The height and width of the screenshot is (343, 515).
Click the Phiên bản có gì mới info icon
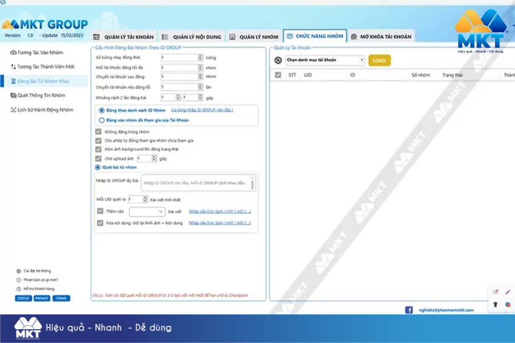click(18, 280)
